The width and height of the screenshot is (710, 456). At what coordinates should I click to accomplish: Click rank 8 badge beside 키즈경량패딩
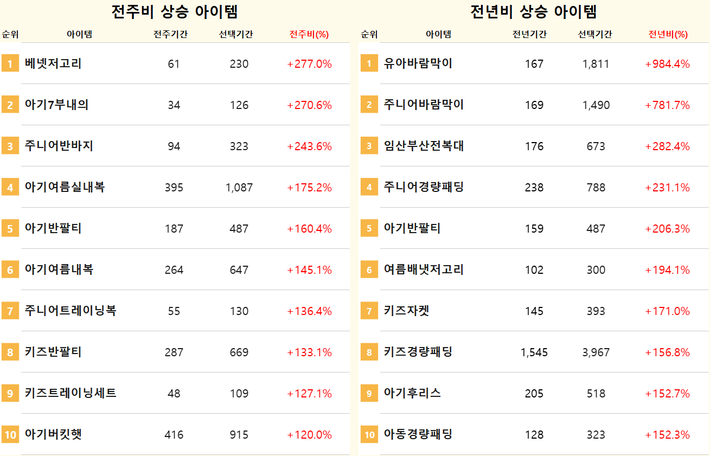pos(369,352)
